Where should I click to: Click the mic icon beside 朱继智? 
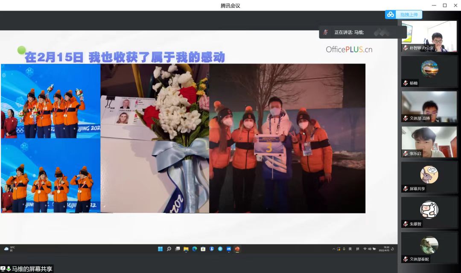pos(406,224)
